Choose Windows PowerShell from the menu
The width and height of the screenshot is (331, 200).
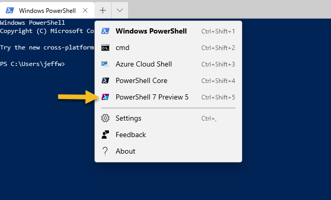(168, 31)
